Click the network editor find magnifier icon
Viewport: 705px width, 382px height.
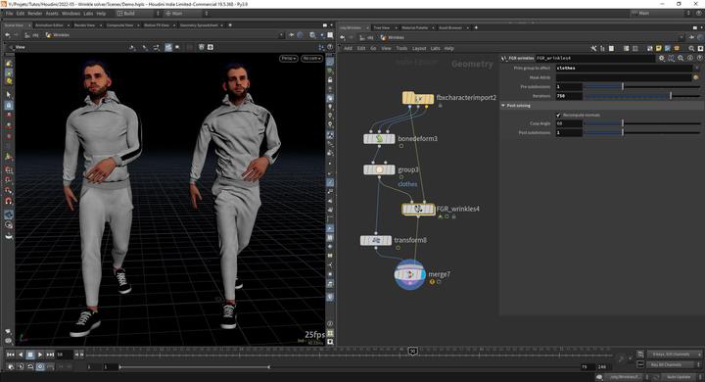[x=691, y=49]
